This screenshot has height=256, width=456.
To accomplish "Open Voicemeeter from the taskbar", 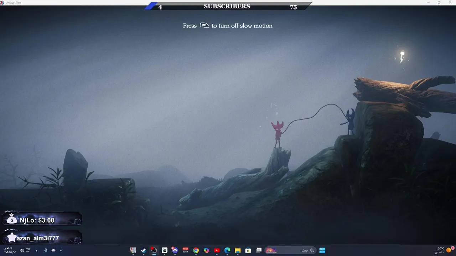I will (x=185, y=250).
